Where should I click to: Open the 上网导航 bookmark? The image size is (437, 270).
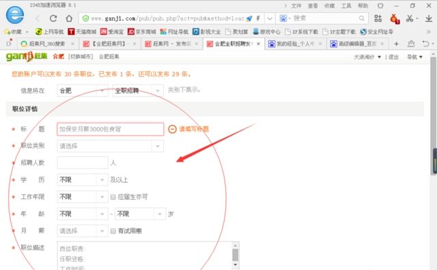(x=50, y=32)
